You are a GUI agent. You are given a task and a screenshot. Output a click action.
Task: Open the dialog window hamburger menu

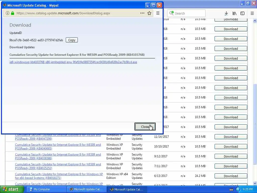[158, 13]
